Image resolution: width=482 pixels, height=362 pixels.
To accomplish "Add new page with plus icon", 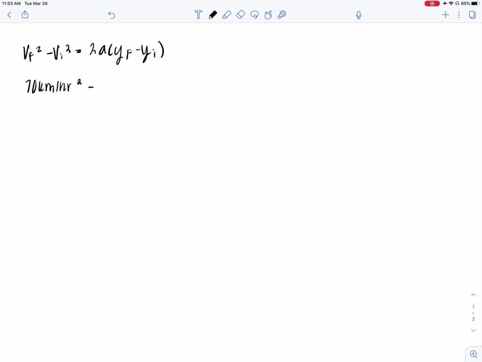I will coord(445,15).
